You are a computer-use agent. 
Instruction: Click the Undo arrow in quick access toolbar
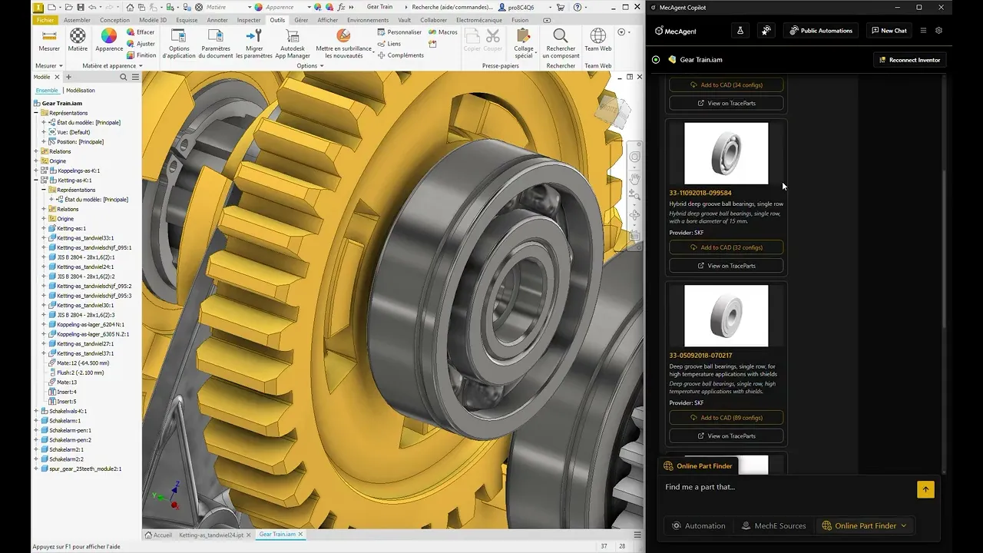point(92,7)
